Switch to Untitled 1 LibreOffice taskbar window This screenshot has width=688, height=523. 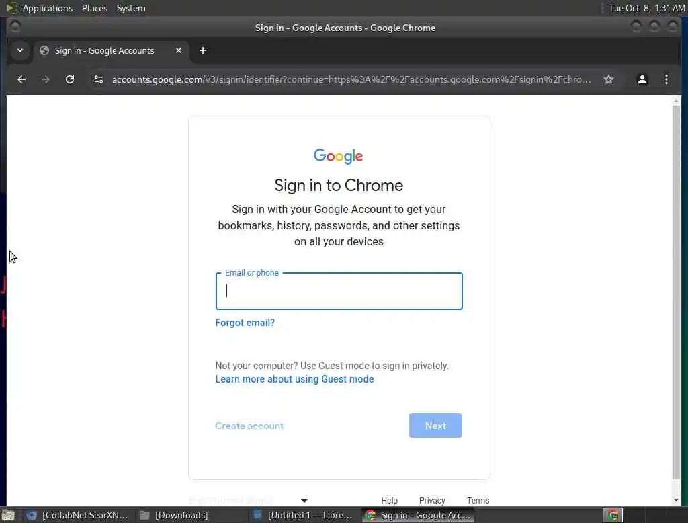tap(303, 515)
